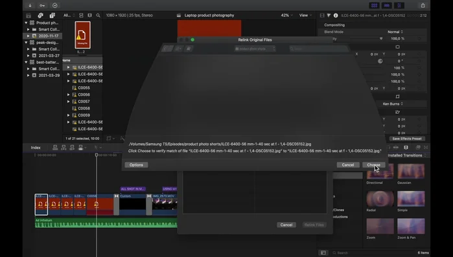Select the IMG_2573.MOV clip in timeline

[165, 204]
